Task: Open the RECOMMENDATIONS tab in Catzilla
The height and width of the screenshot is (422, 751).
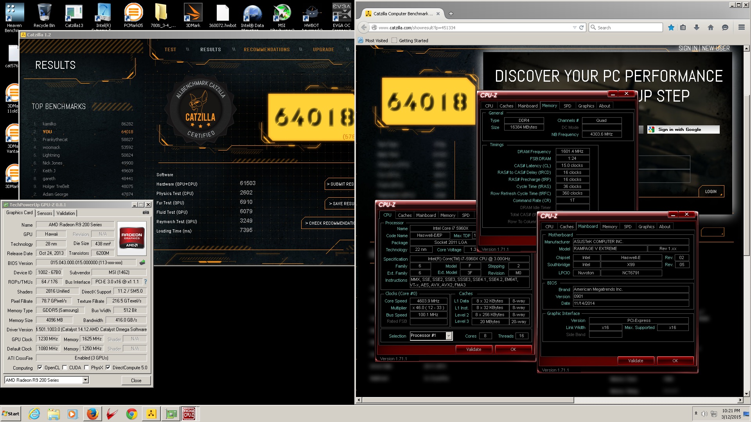Action: click(267, 50)
